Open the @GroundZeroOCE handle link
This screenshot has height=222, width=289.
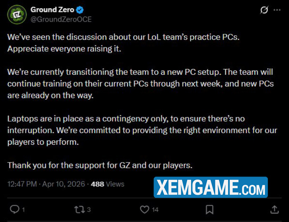61,19
